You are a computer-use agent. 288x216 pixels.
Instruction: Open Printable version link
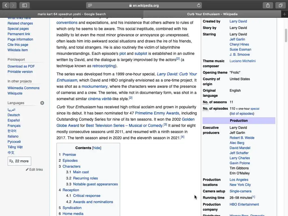tap(20, 72)
